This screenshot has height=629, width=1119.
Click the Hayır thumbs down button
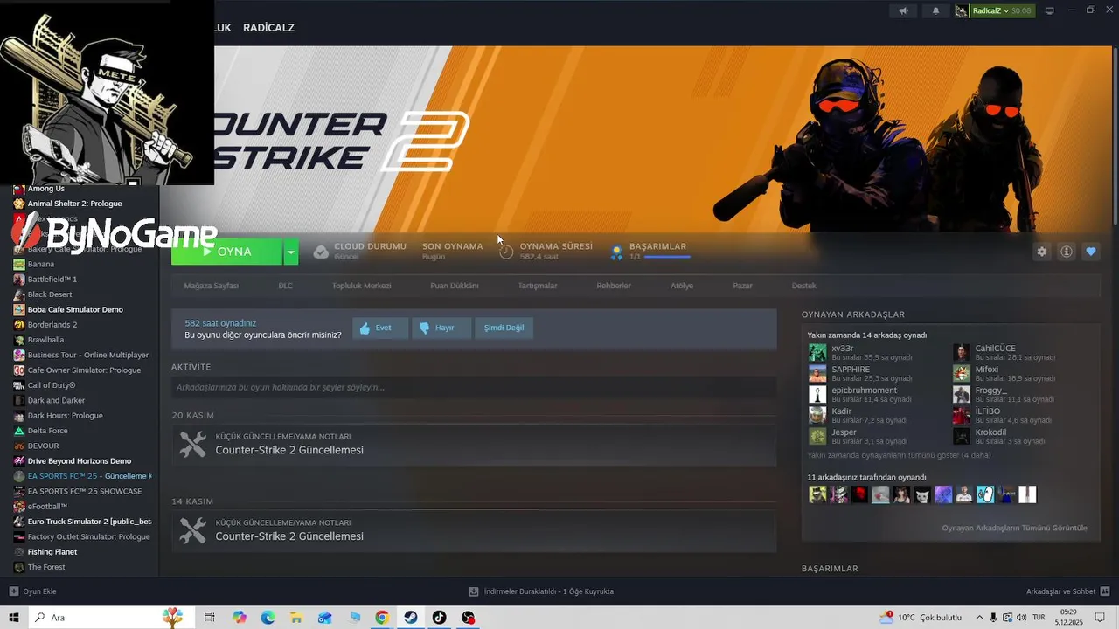pyautogui.click(x=441, y=328)
